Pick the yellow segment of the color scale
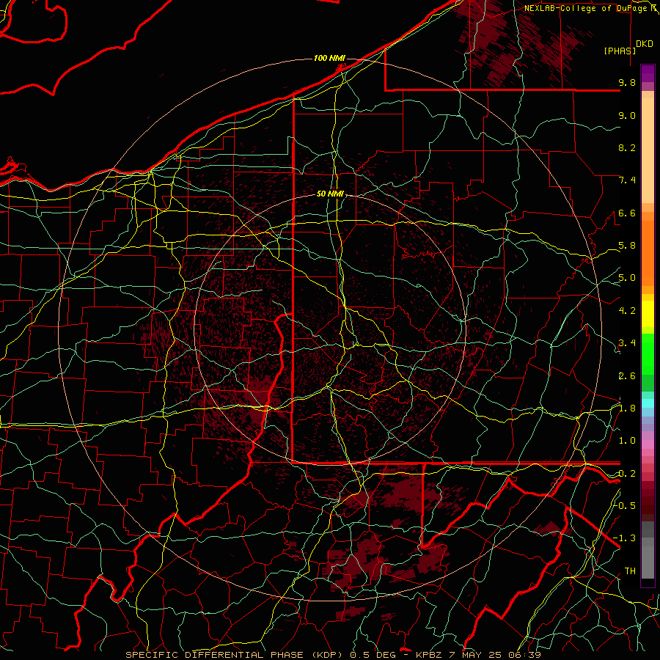Screen dimensions: 660x660 [x=648, y=314]
